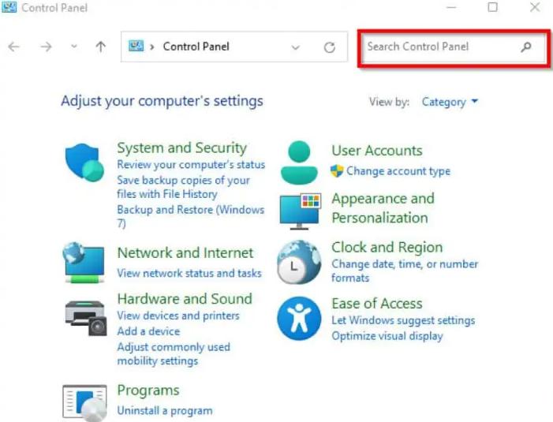Click Control Panel text in address bar

196,47
